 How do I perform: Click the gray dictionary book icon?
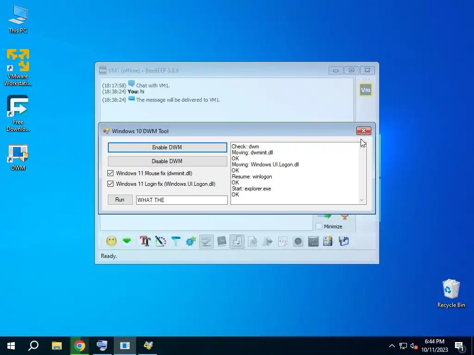(222, 241)
